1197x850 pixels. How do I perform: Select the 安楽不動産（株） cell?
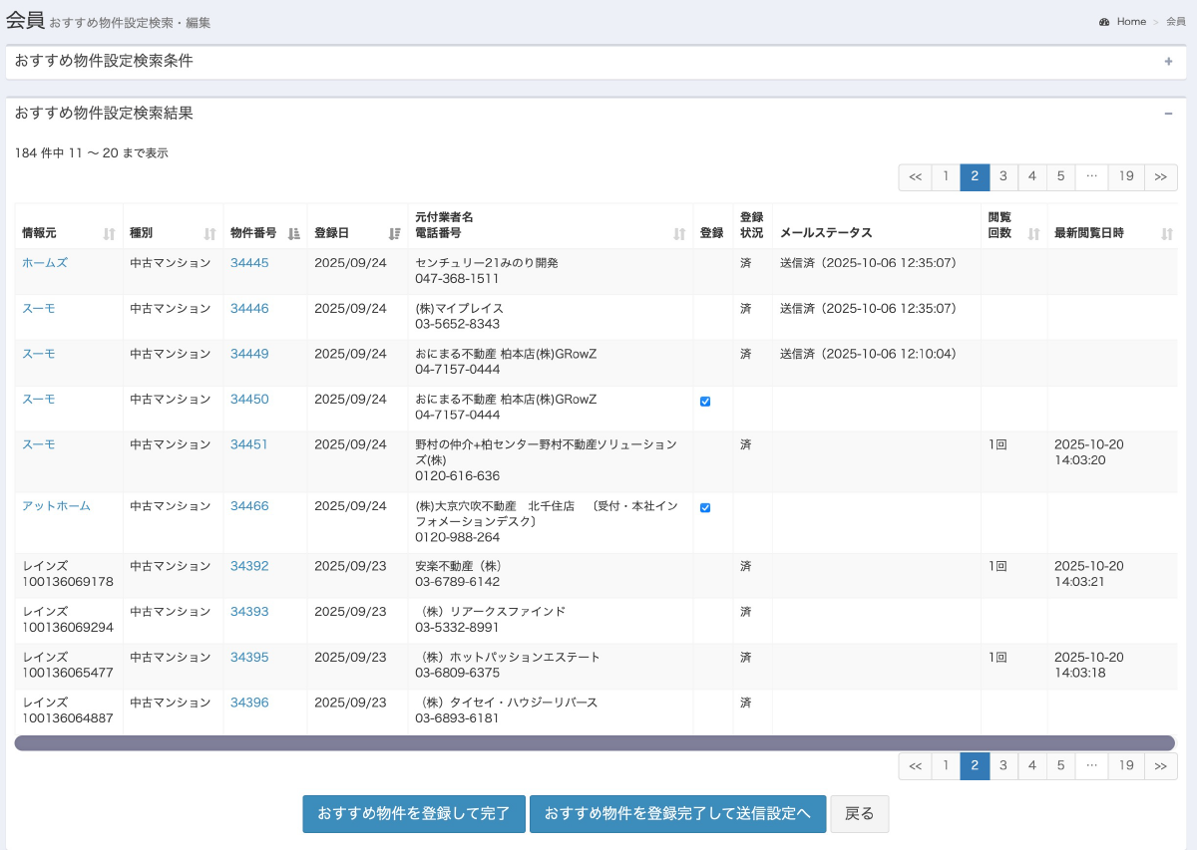click(551, 575)
